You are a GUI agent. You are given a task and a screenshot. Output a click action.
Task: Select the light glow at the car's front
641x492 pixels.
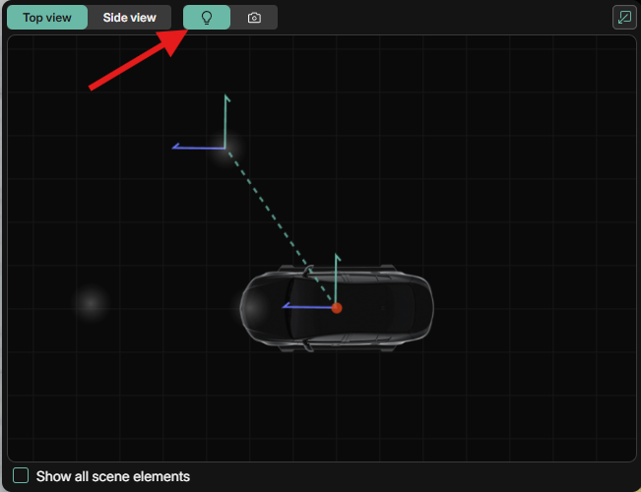[250, 308]
